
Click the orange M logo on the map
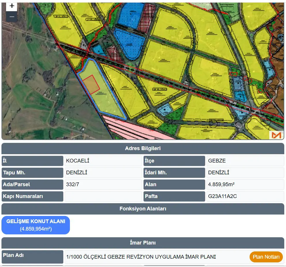[x=276, y=135]
